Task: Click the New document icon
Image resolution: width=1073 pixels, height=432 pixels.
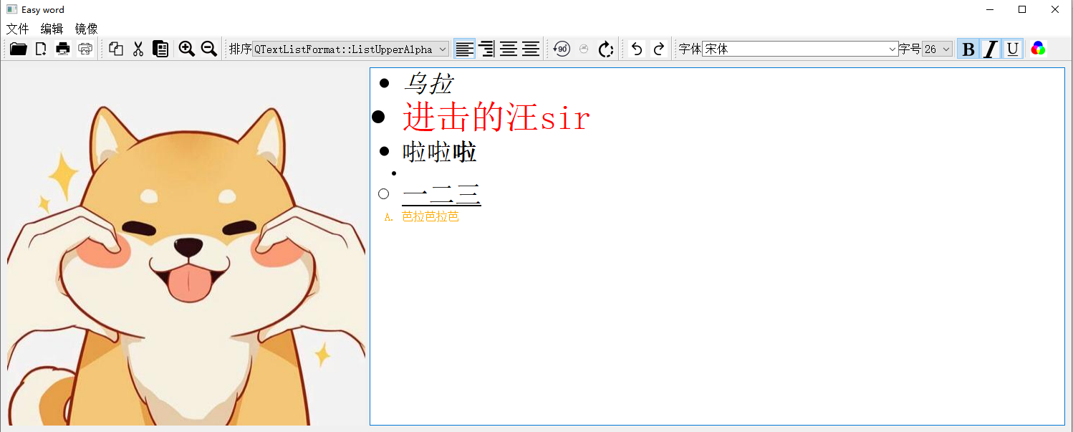Action: click(x=40, y=49)
